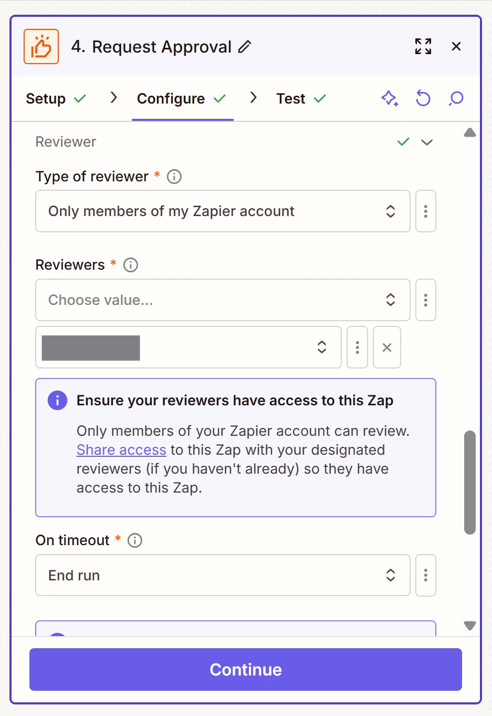The image size is (492, 716).
Task: Click the Request Approval app icon
Action: pos(41,46)
